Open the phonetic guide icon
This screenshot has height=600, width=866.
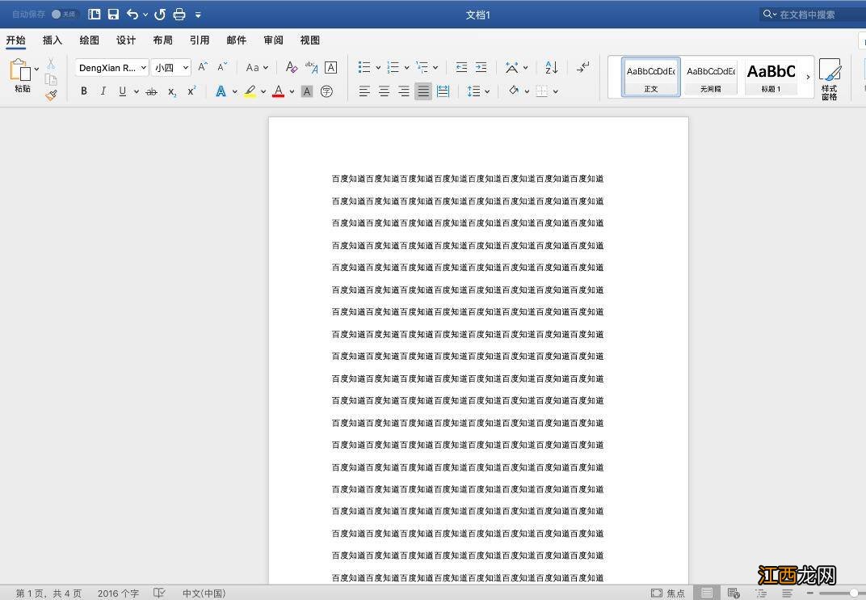coord(311,67)
